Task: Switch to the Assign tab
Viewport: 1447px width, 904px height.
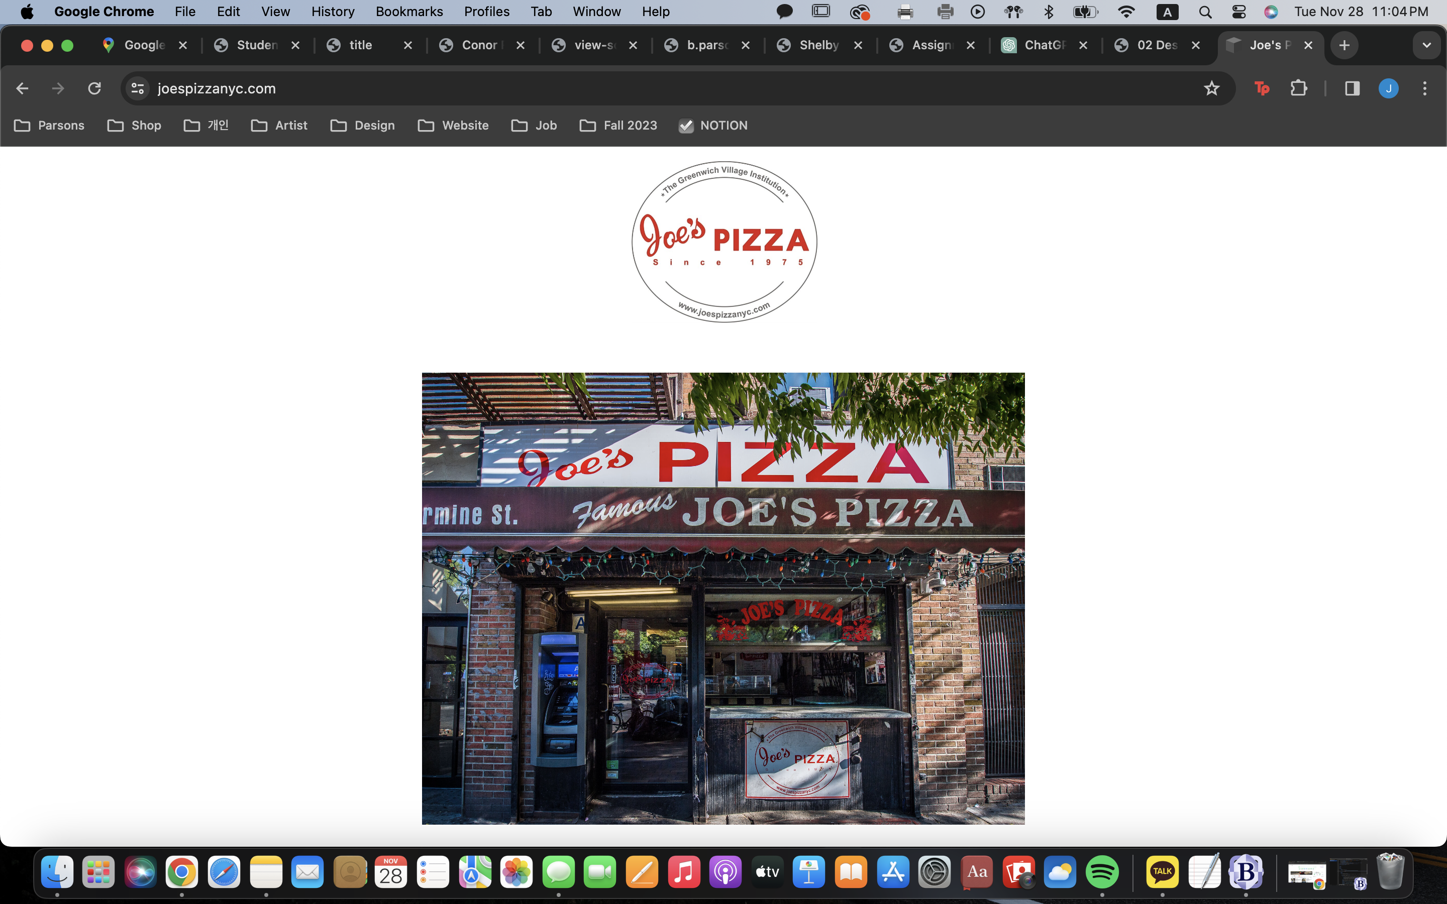Action: point(932,45)
